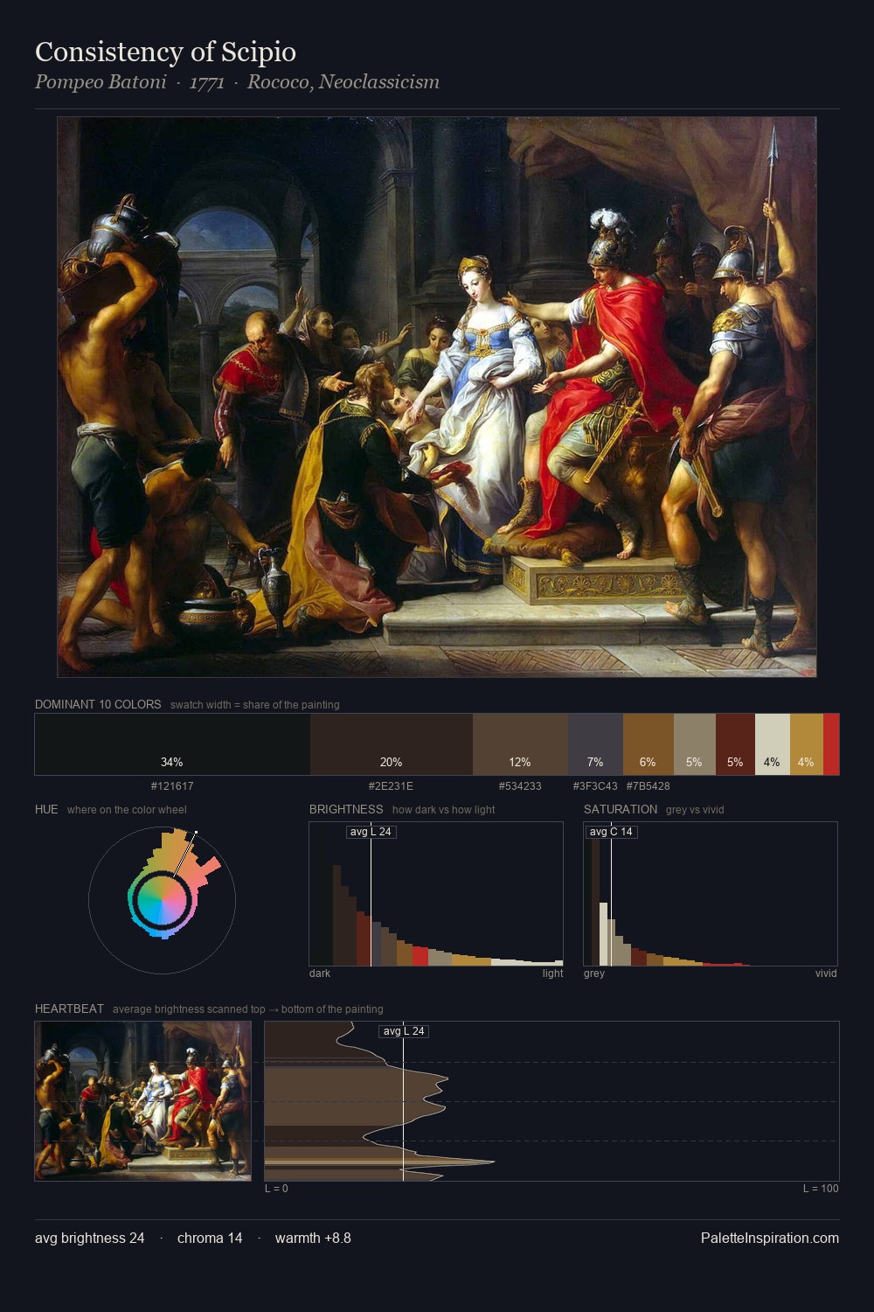Select the 6% ochre brown swatch
The image size is (874, 1312).
(648, 744)
